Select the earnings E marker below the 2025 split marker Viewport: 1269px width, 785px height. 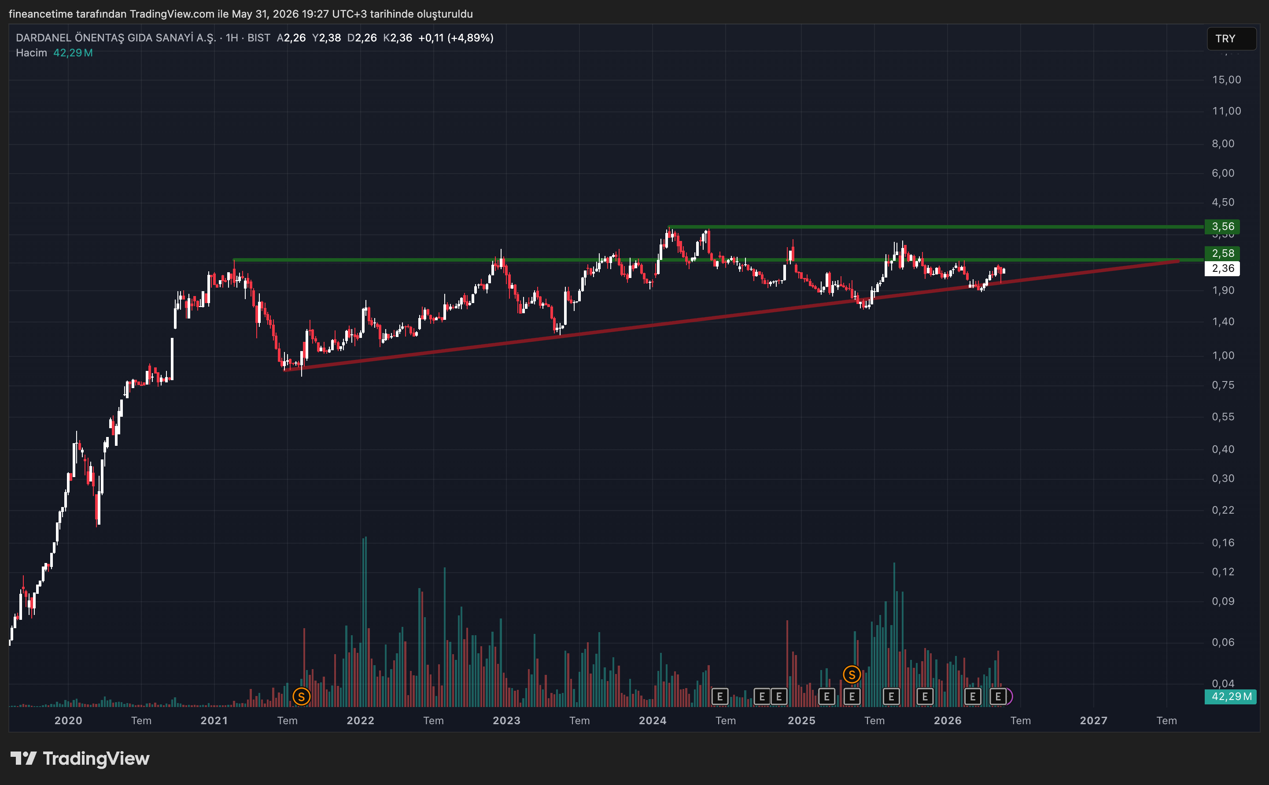pos(852,696)
